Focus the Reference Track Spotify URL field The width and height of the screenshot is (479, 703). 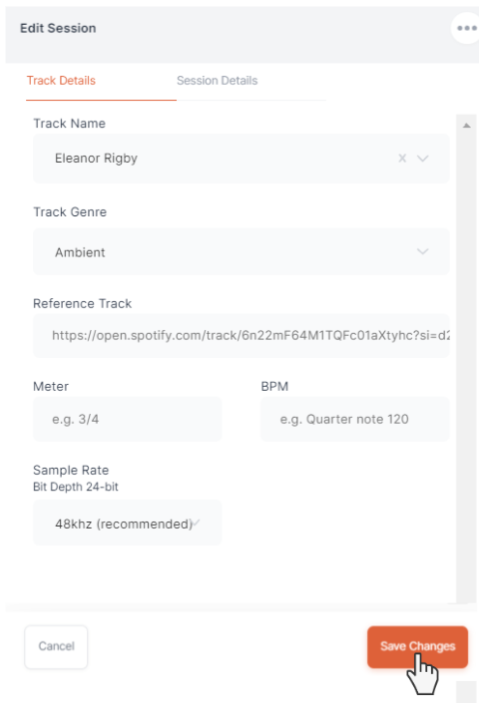(x=241, y=336)
